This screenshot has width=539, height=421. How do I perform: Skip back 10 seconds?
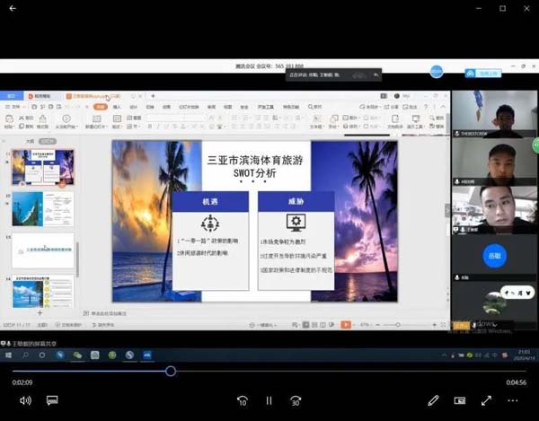pyautogui.click(x=242, y=399)
